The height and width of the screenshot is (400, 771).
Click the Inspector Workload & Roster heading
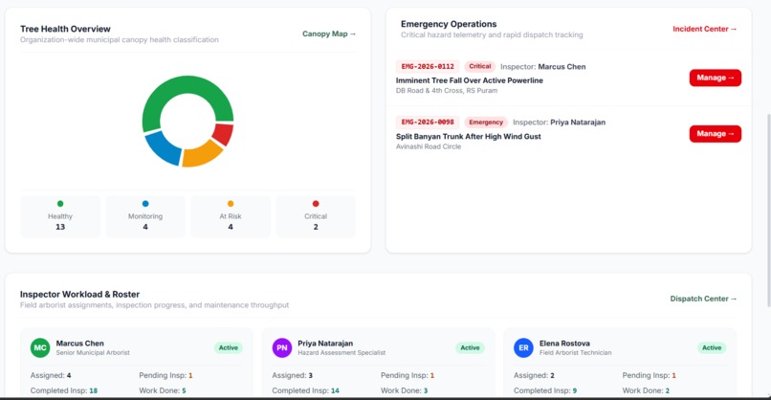[x=79, y=294]
